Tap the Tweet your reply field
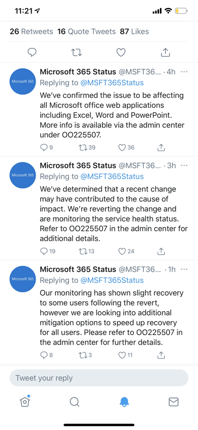Viewport: 198px width, 430px height. coord(99,378)
